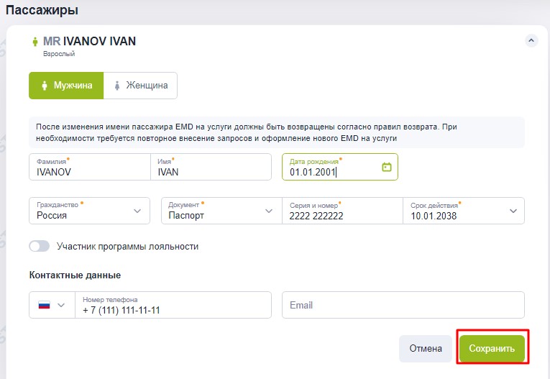Collapse the passenger card with chevron-up
The height and width of the screenshot is (379, 550).
(x=531, y=41)
